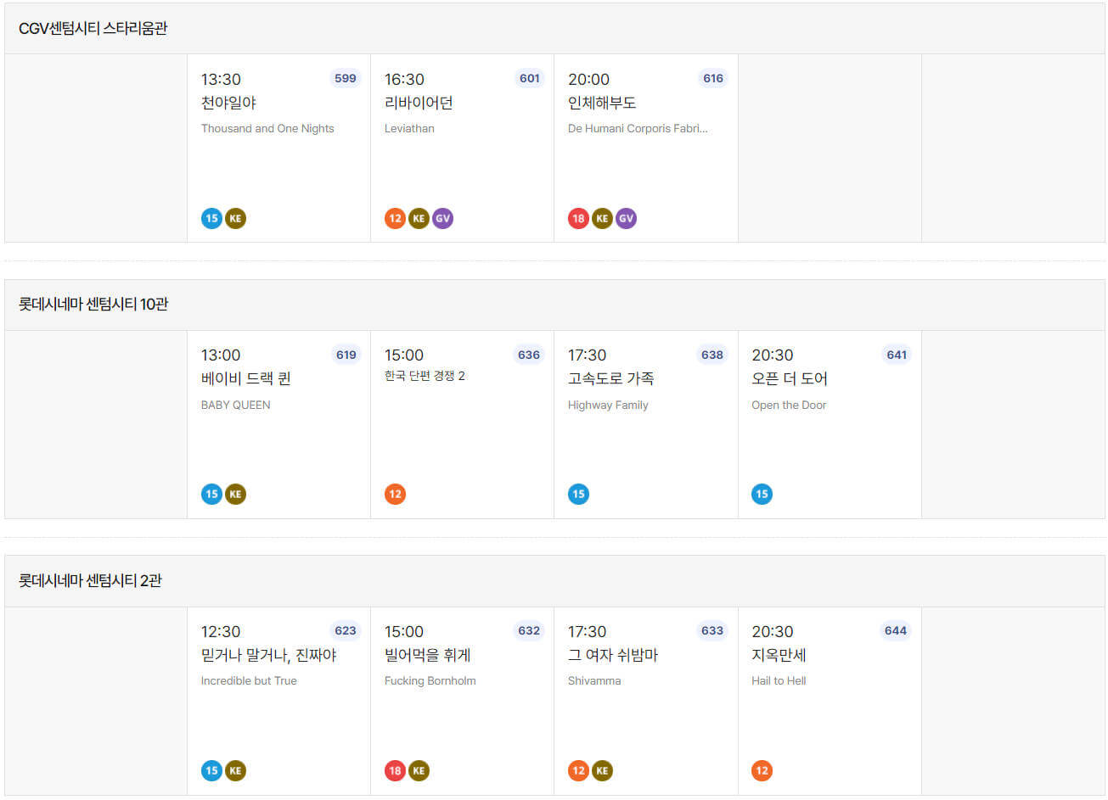Click the Thousand and One Nights subtitle
The image size is (1108, 800).
point(267,128)
